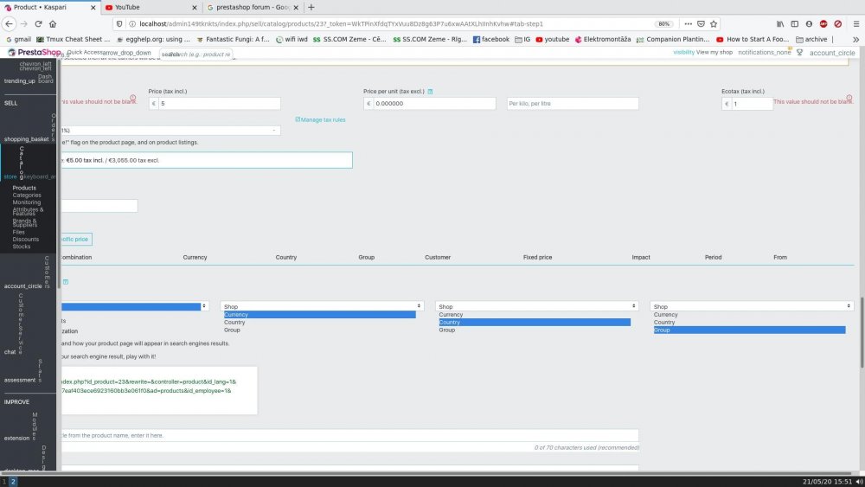Open Stocks in the Catalog menu
Screen dimensions: 865x487
tap(22, 247)
